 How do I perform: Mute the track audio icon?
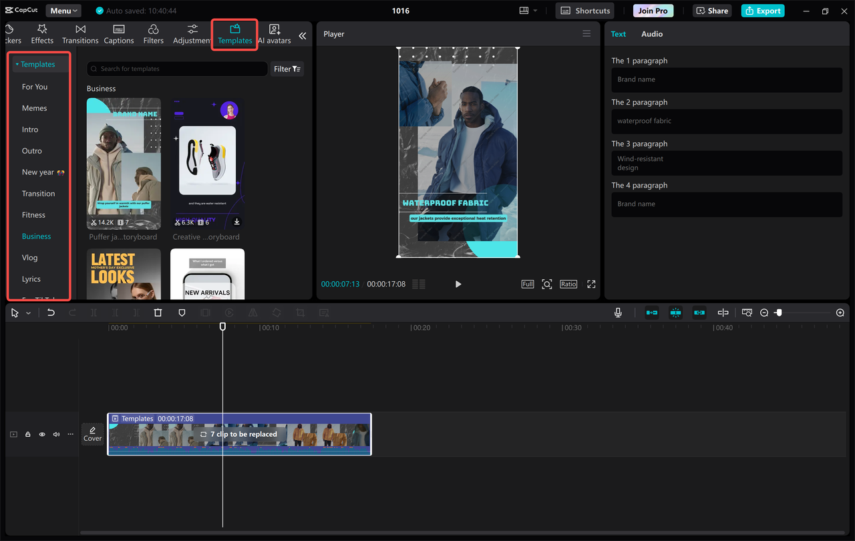(x=56, y=434)
